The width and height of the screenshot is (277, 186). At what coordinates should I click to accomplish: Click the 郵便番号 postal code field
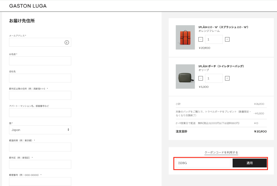[40, 181]
